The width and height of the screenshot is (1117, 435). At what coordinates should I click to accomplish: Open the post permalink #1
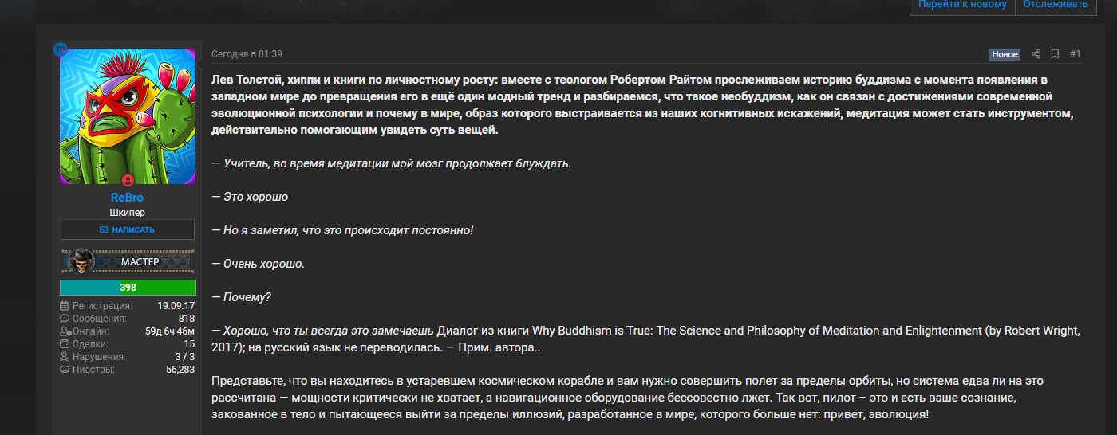coord(1075,54)
